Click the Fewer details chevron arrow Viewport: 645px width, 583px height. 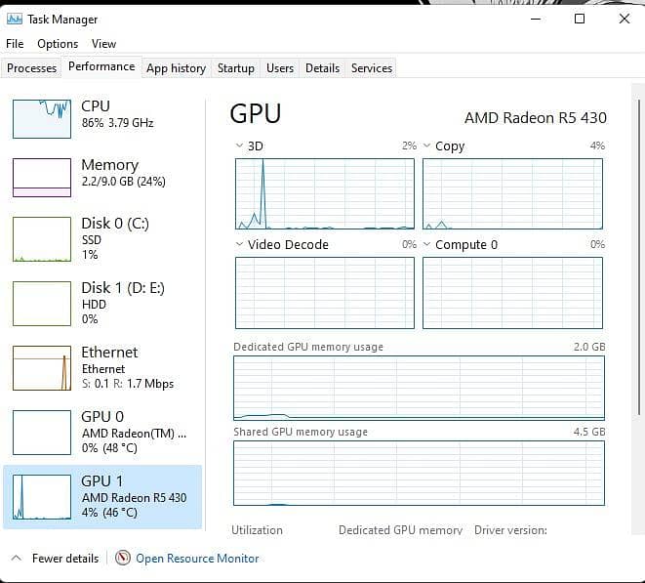click(16, 559)
